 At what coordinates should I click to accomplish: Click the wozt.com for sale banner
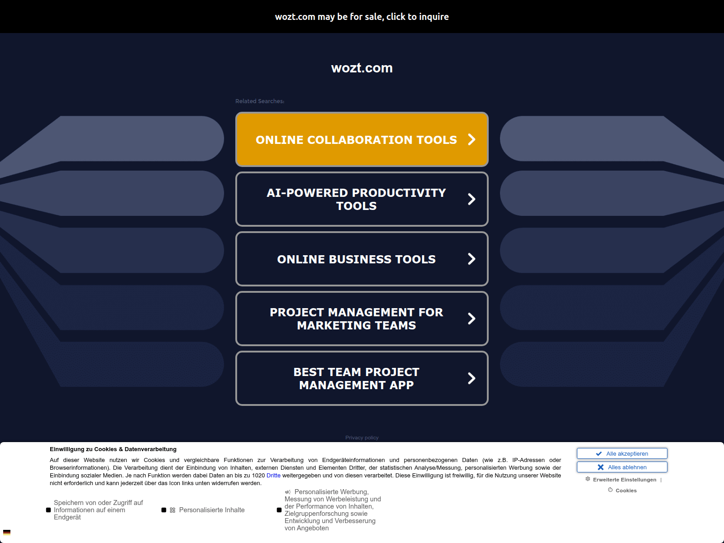362,17
